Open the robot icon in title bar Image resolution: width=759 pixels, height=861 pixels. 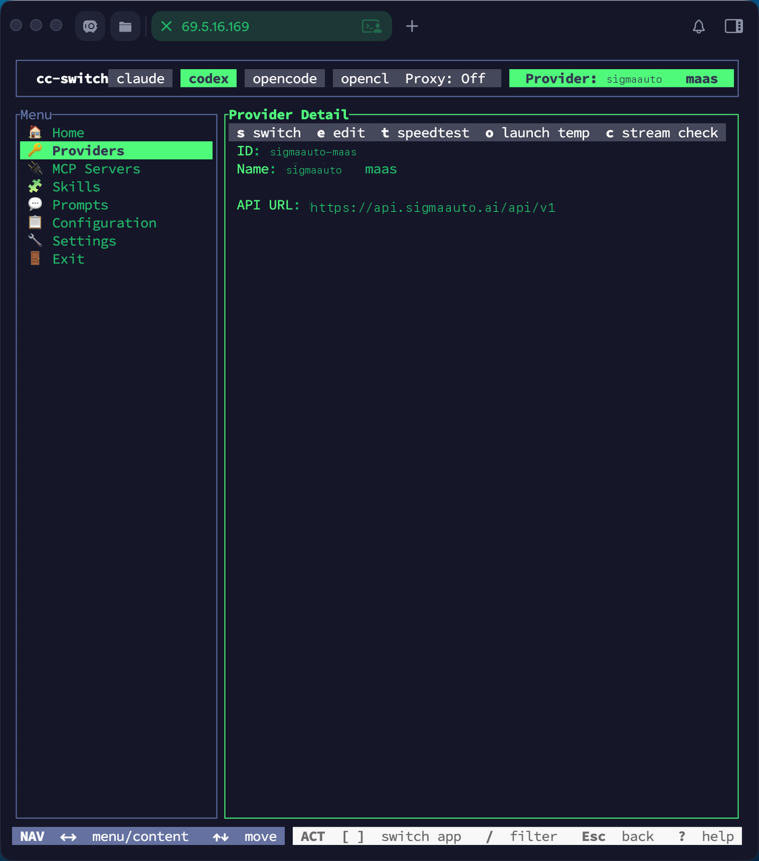click(90, 26)
